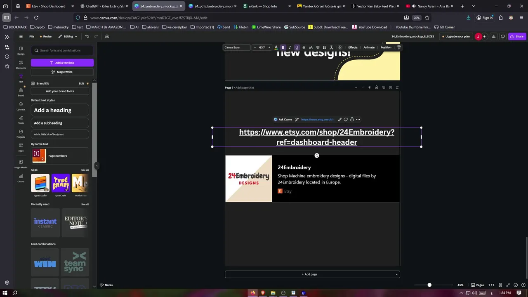This screenshot has height=297, width=528.
Task: Collapse the Text side panel
Action: (x=97, y=166)
